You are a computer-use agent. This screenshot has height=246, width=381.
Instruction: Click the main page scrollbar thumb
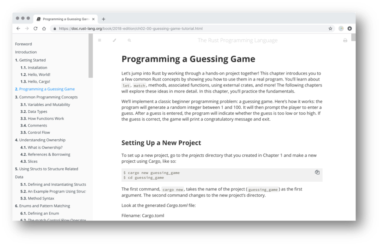coord(354,37)
